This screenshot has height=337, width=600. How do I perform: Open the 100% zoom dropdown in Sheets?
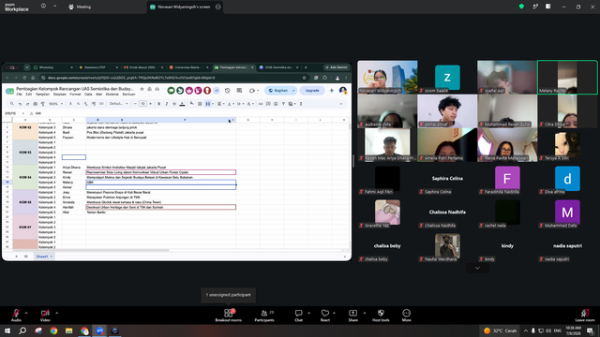pyautogui.click(x=56, y=104)
